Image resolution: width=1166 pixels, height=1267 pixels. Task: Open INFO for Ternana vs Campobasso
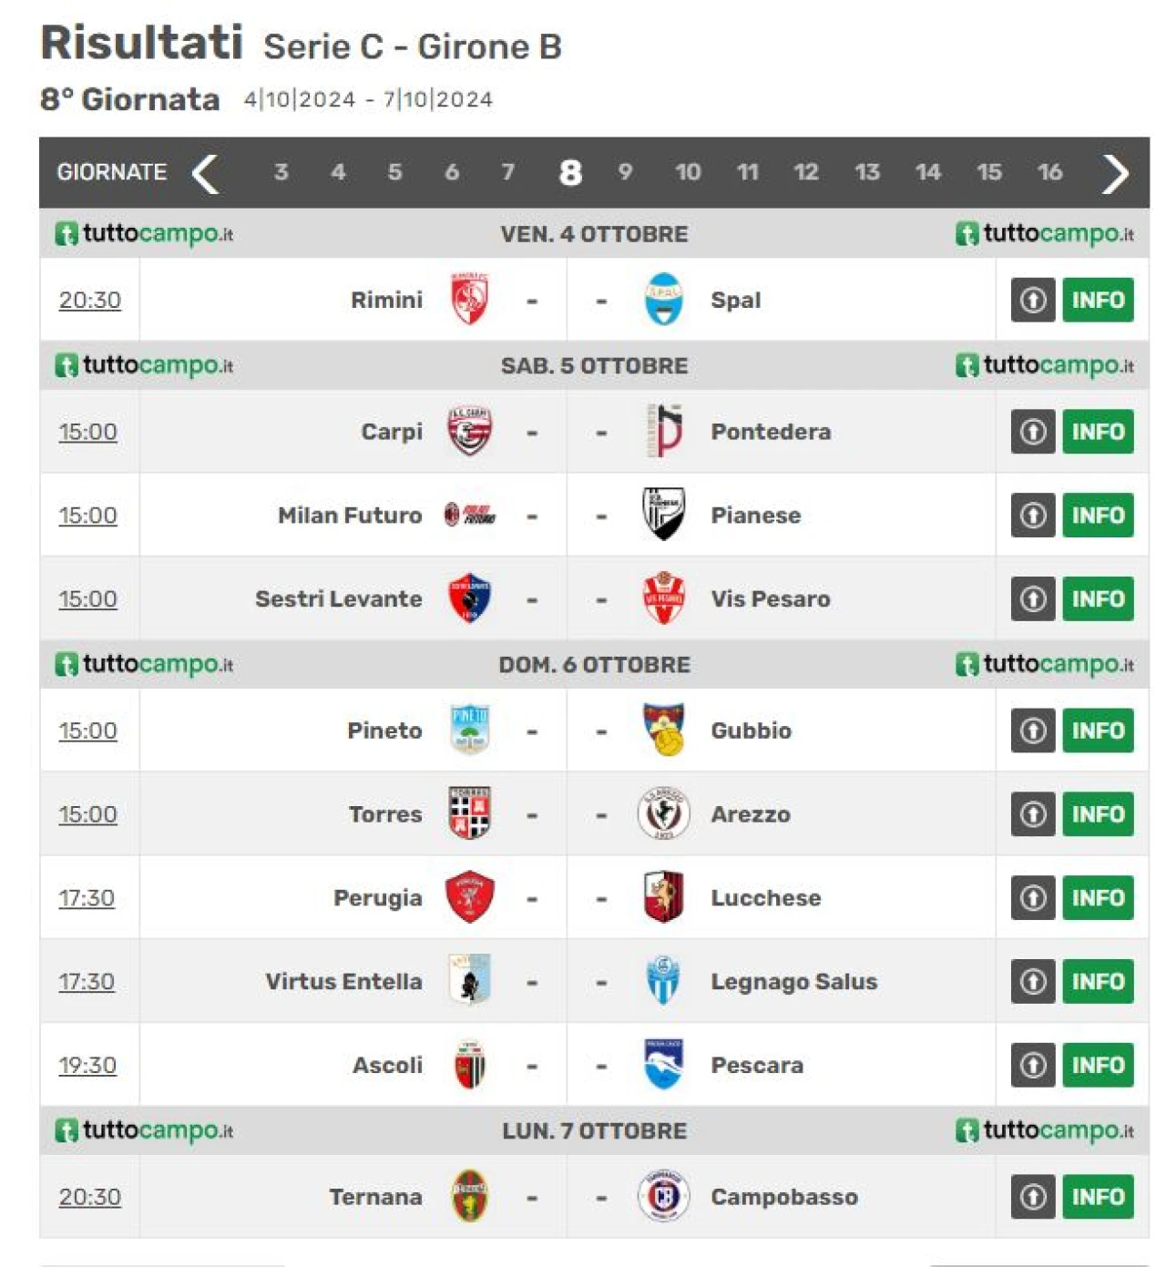coord(1098,1196)
